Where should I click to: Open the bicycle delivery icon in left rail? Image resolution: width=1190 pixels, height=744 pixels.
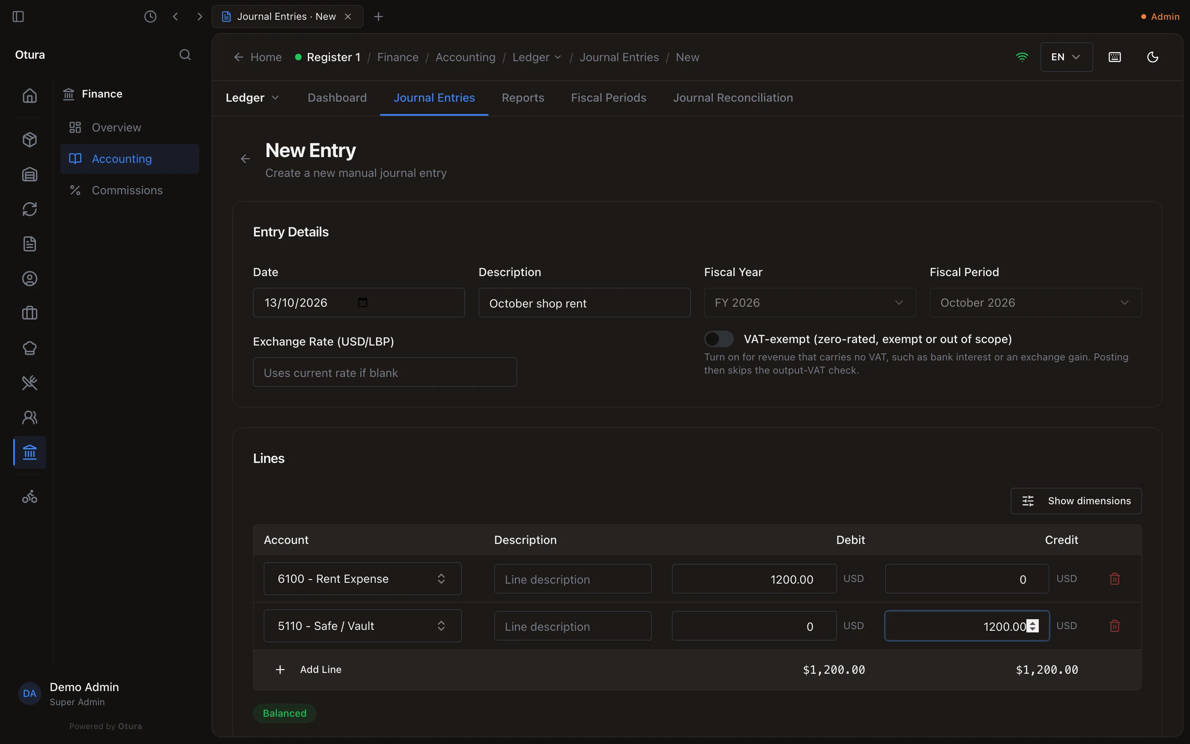click(30, 496)
